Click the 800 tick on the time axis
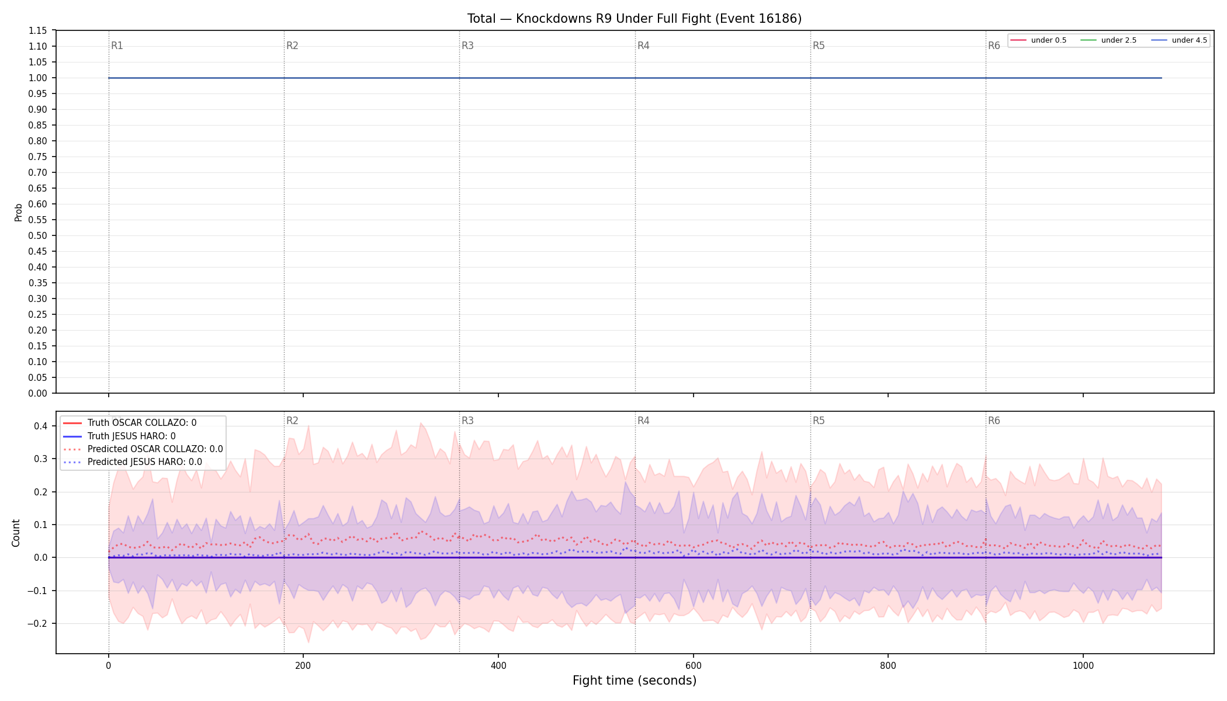The height and width of the screenshot is (701, 1227). pos(888,665)
